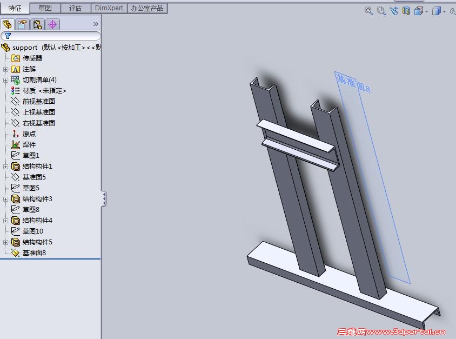Click the Zoom to Area icon
The image size is (456, 339).
tap(381, 11)
